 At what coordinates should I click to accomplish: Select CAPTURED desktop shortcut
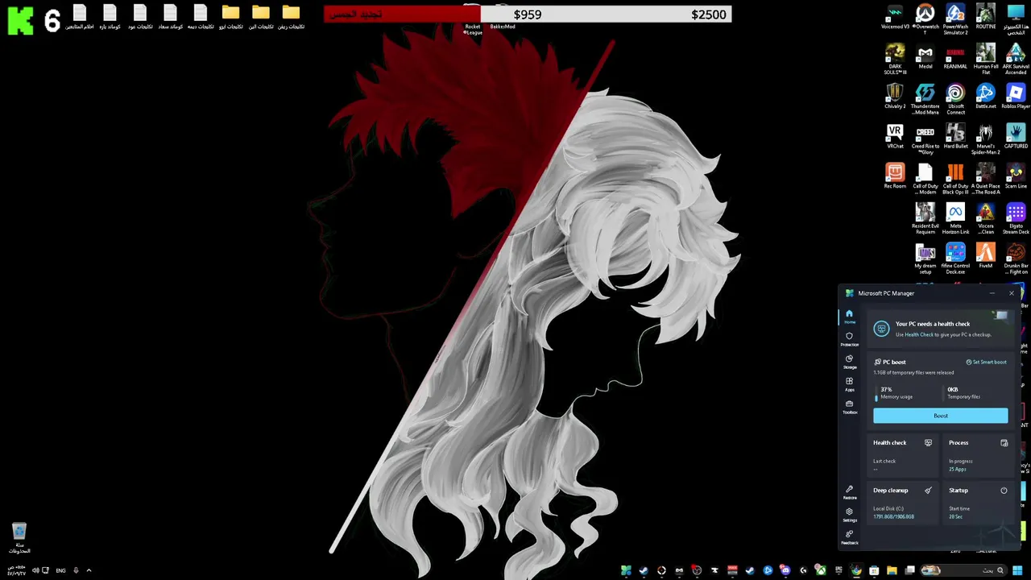click(x=1016, y=137)
